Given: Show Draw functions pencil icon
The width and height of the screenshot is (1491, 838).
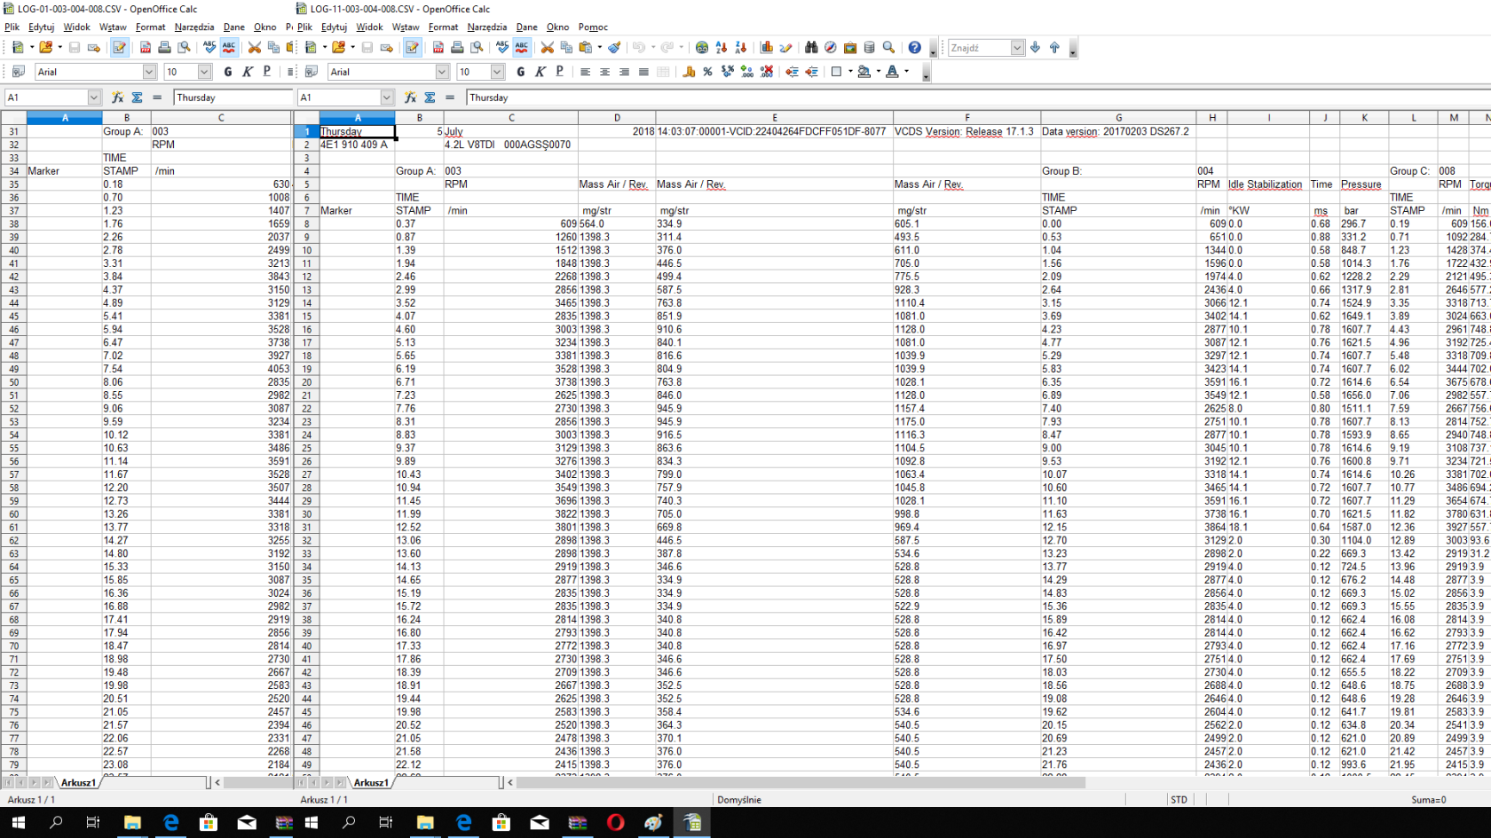Looking at the screenshot, I should click(786, 48).
